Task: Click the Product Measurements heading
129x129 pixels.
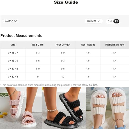Action: click(21, 36)
